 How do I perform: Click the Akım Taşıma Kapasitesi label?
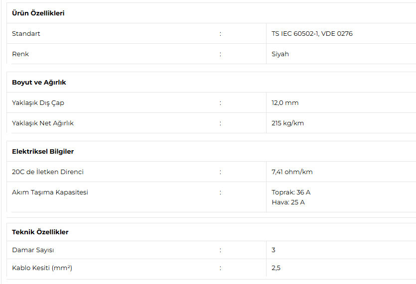[50, 192]
